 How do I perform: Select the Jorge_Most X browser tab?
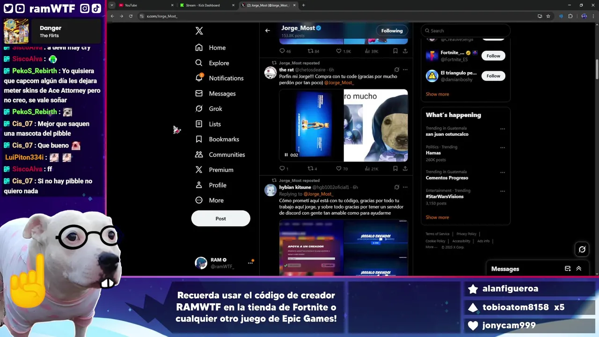click(x=268, y=5)
